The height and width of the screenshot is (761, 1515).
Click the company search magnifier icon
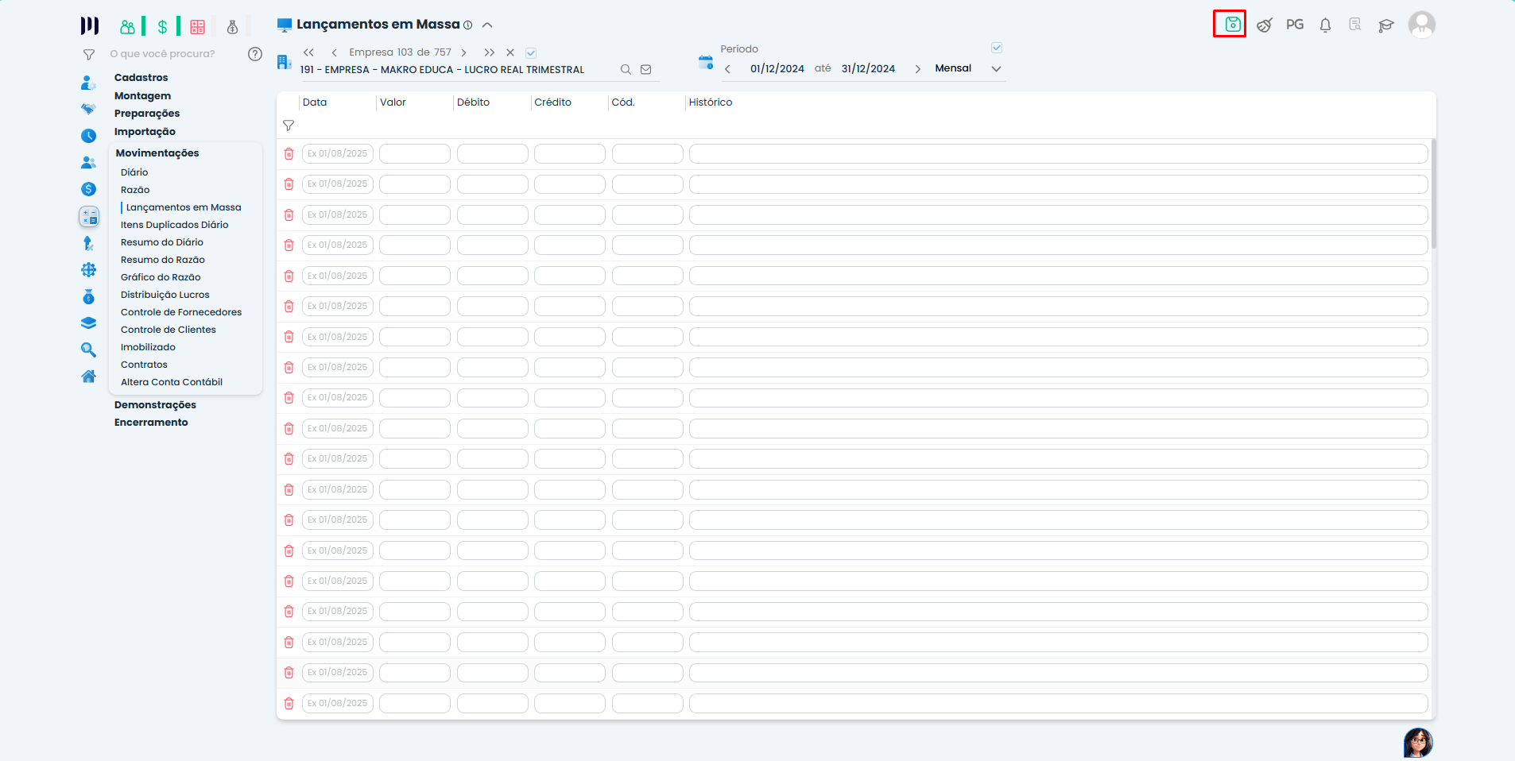coord(626,70)
